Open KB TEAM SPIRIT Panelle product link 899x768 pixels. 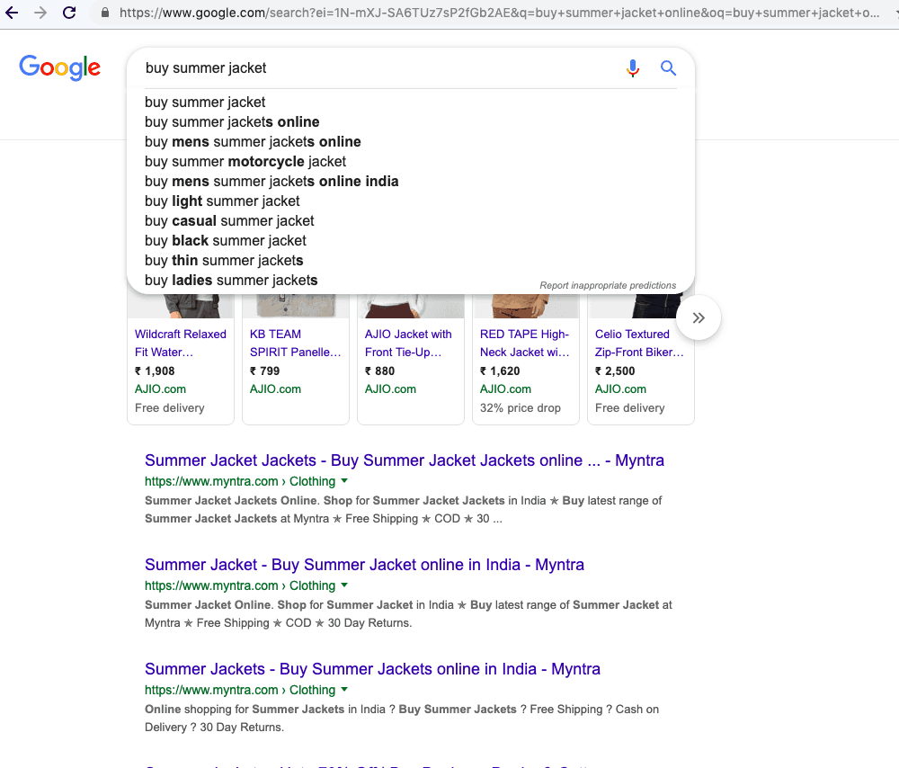pos(295,343)
